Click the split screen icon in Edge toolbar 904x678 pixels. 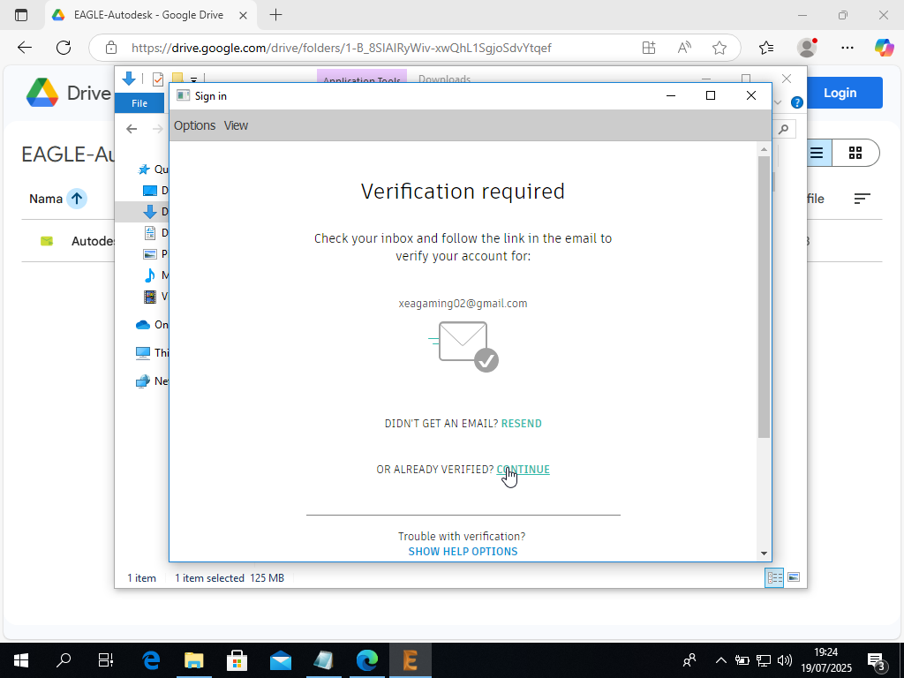click(649, 49)
